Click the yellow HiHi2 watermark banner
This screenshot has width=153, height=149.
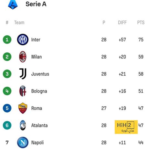(x=126, y=127)
